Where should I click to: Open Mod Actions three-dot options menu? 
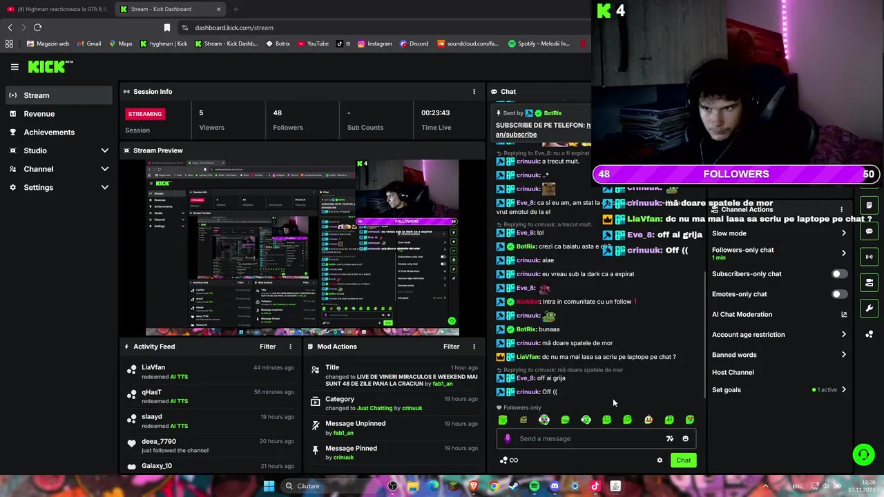coord(474,347)
